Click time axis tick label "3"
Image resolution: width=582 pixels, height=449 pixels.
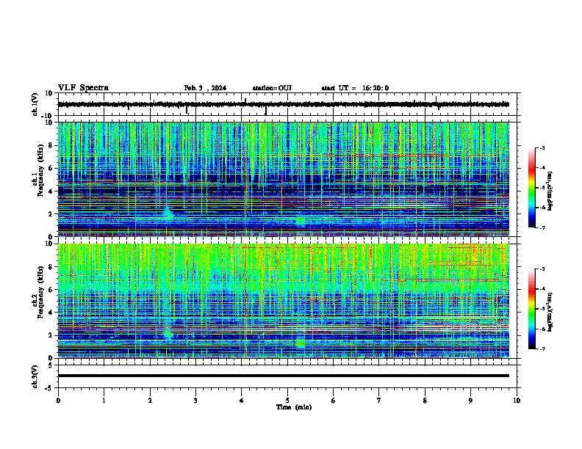click(x=195, y=401)
